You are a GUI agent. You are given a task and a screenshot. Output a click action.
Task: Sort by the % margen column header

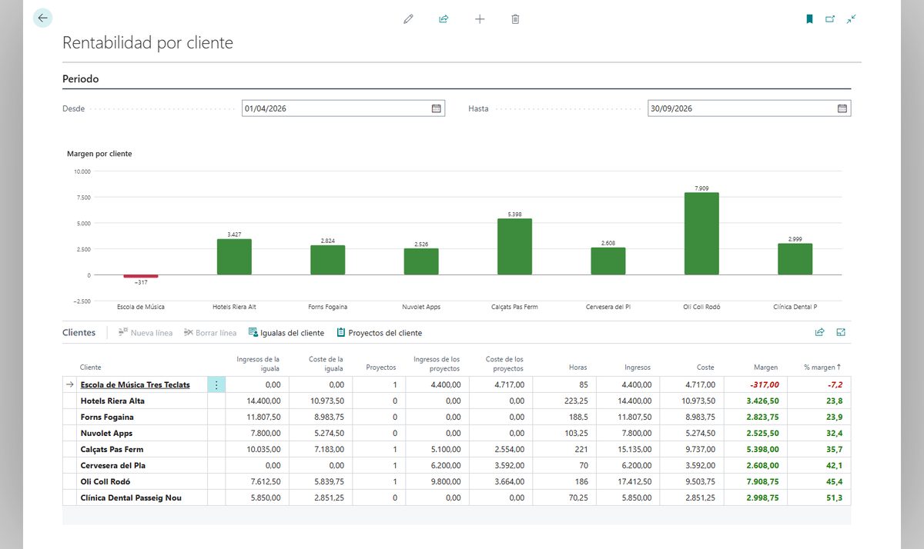(822, 368)
